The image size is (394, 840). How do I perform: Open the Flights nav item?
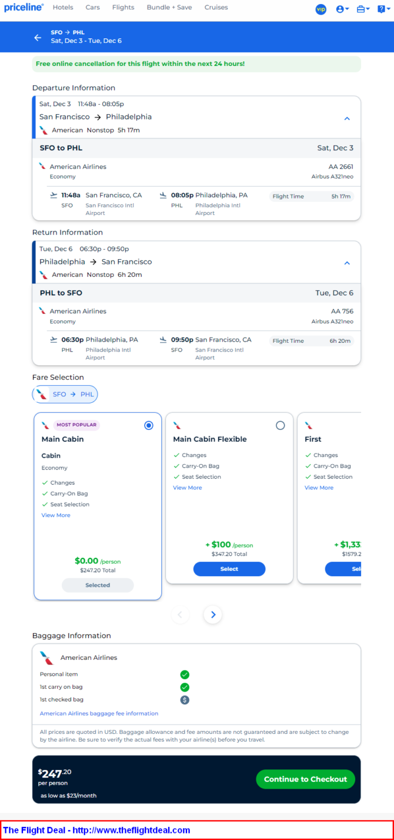tap(123, 8)
